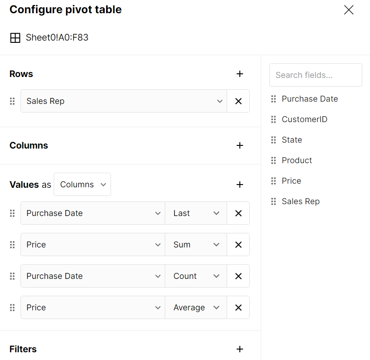
Task: Click the Search fields input box
Action: tap(315, 75)
